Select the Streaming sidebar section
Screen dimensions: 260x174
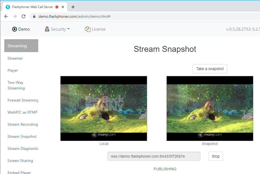point(21,46)
